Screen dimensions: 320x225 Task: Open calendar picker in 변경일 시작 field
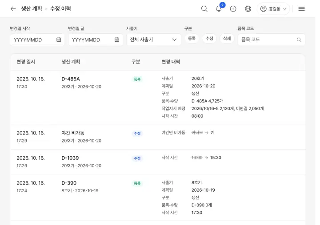pos(59,39)
